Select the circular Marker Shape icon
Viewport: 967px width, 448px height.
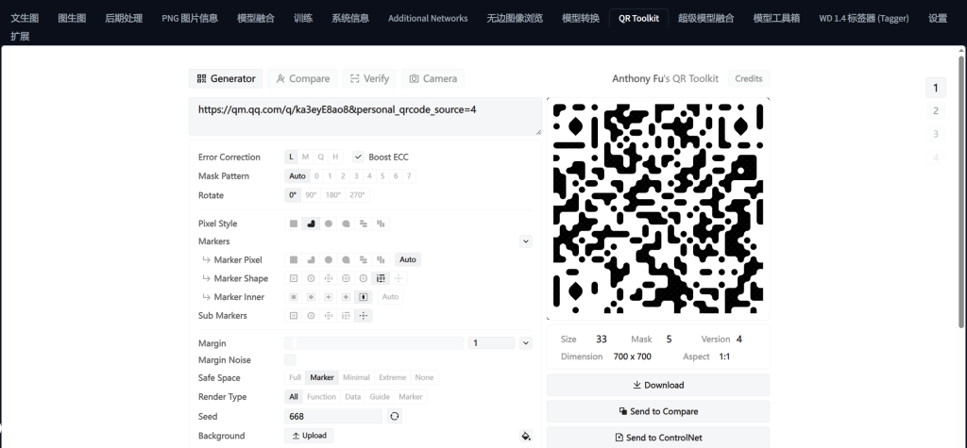[x=311, y=278]
